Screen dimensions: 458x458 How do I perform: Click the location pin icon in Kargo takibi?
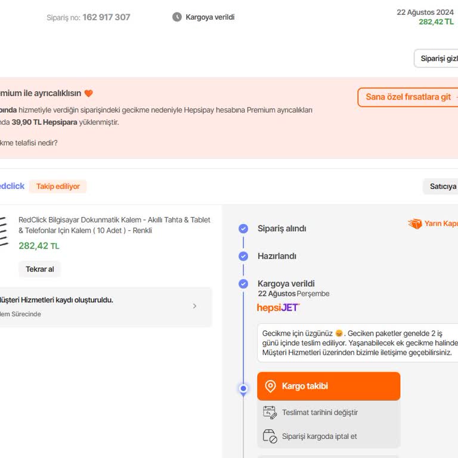270,386
